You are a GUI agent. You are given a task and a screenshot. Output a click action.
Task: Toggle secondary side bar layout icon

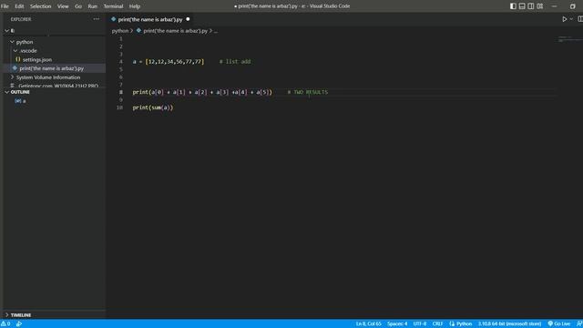[531, 6]
